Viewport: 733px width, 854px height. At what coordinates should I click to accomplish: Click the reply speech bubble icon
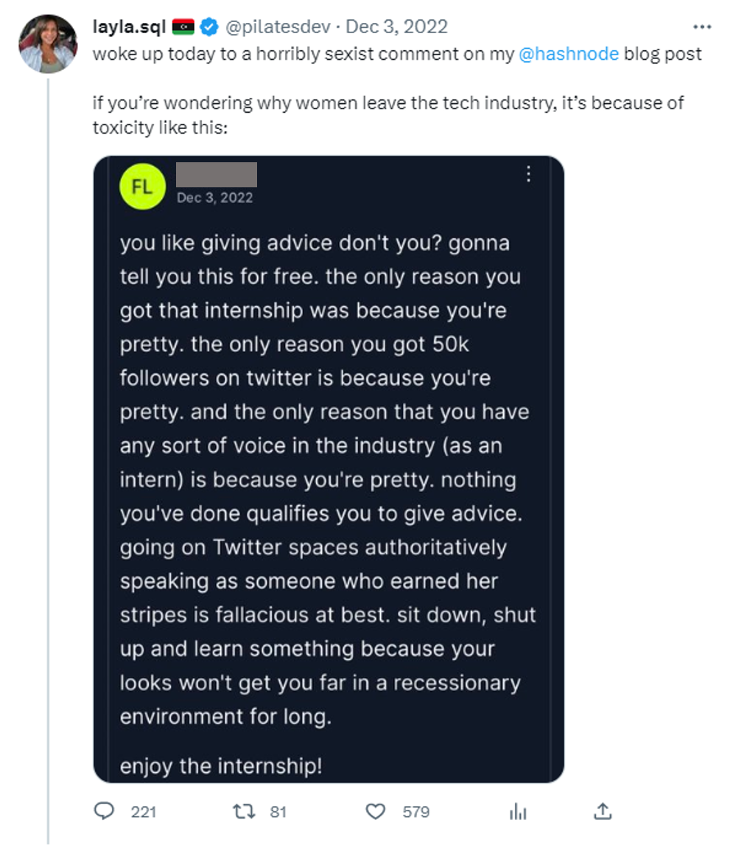(104, 811)
